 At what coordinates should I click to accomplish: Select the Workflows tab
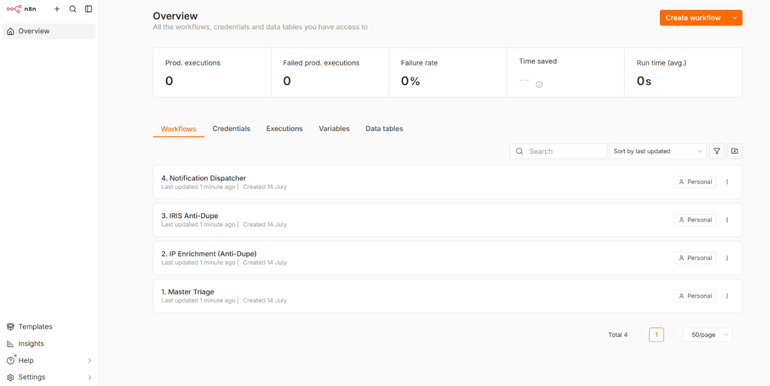[179, 129]
